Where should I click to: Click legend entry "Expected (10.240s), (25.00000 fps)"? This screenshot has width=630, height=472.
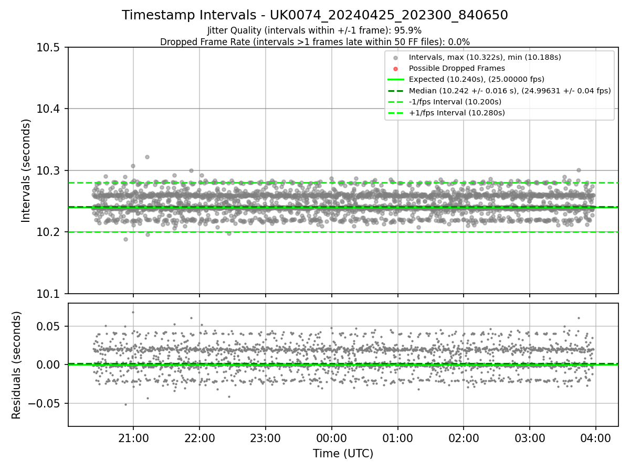pyautogui.click(x=477, y=79)
